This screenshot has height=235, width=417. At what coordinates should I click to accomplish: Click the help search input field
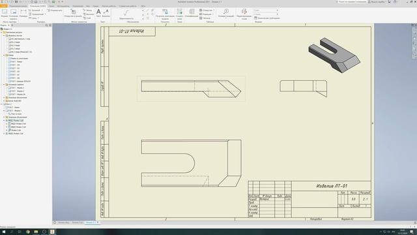click(352, 2)
